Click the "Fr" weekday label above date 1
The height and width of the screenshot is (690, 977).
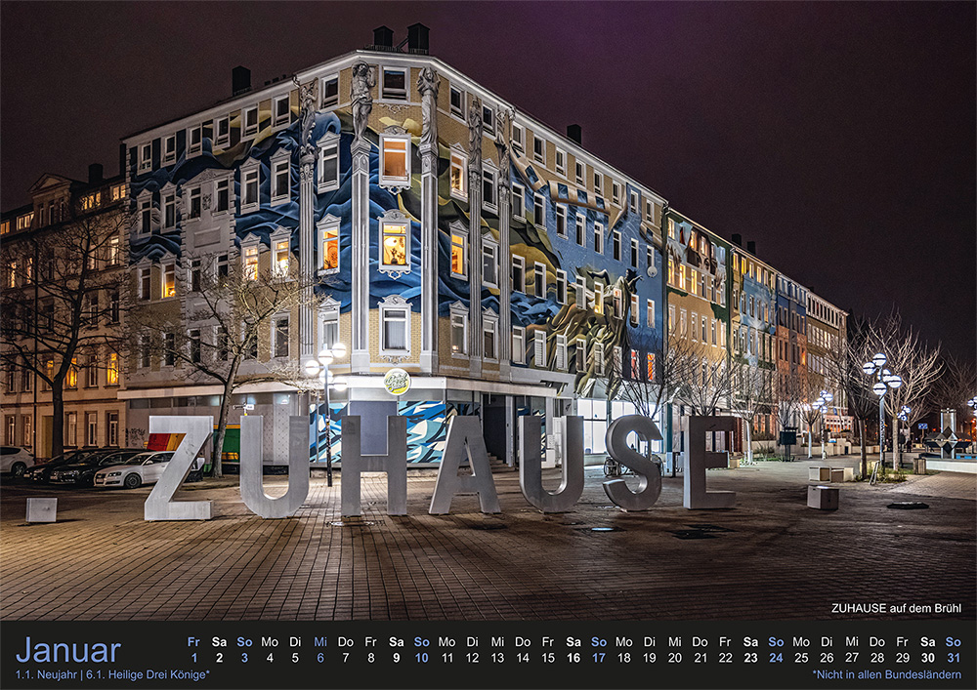coord(193,641)
